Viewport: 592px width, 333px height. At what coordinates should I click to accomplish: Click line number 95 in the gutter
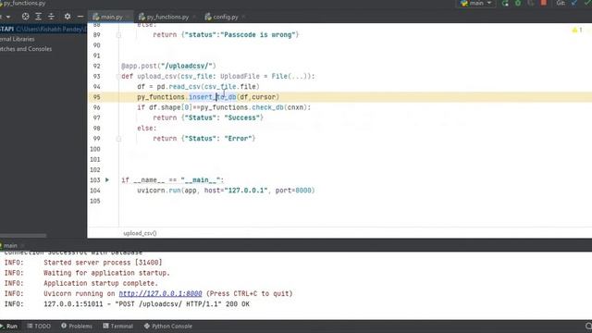click(96, 97)
